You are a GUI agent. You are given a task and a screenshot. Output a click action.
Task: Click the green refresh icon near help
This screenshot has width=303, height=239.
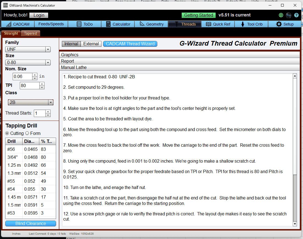(281, 15)
